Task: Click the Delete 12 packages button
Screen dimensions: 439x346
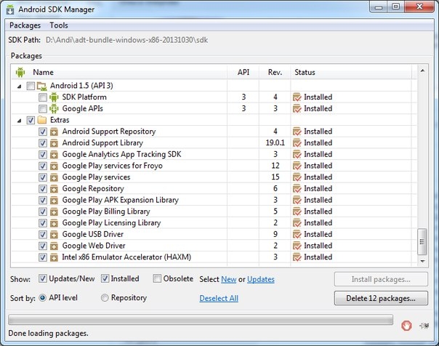Action: [x=381, y=298]
